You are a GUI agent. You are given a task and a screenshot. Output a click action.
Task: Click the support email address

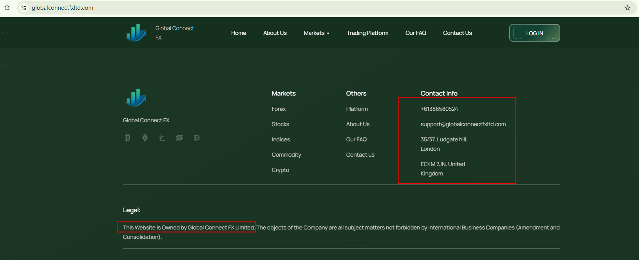tap(463, 124)
